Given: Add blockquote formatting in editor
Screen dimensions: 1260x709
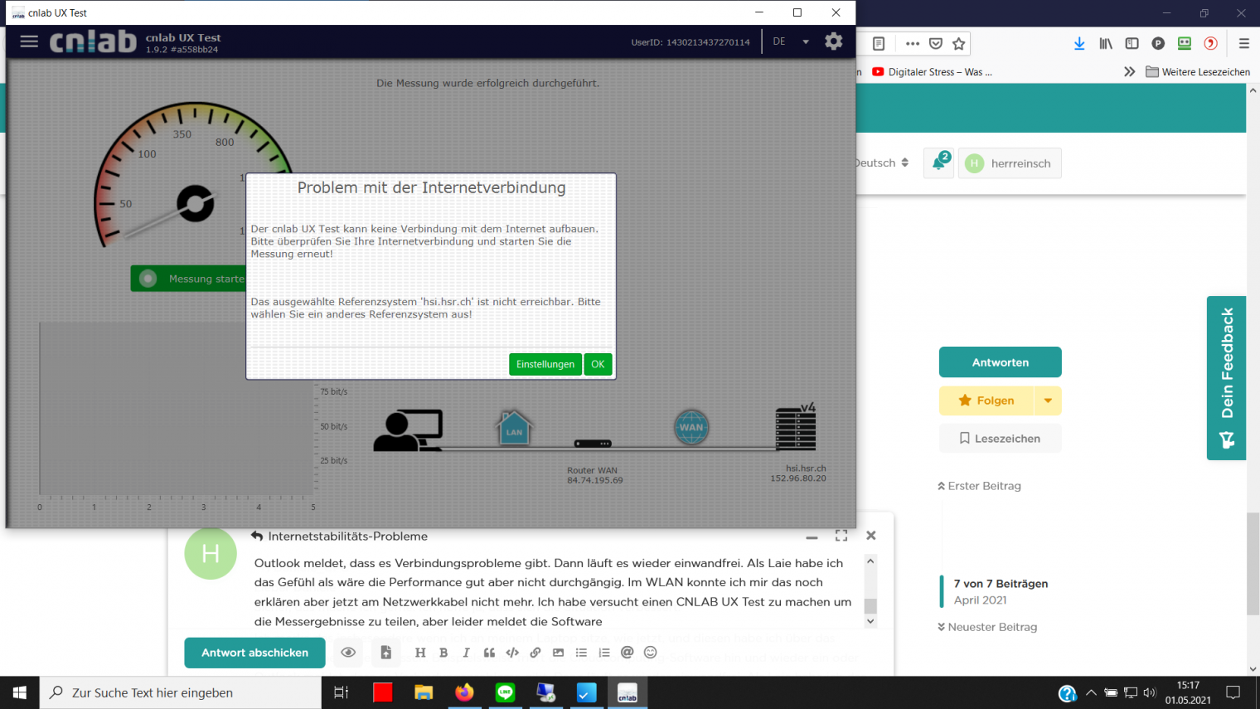Looking at the screenshot, I should (489, 653).
